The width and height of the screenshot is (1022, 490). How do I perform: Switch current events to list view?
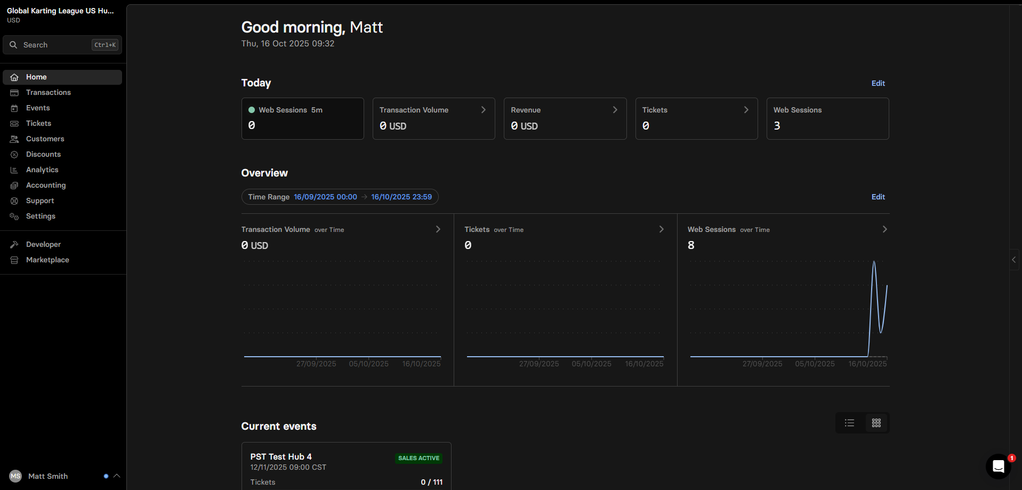pos(850,423)
